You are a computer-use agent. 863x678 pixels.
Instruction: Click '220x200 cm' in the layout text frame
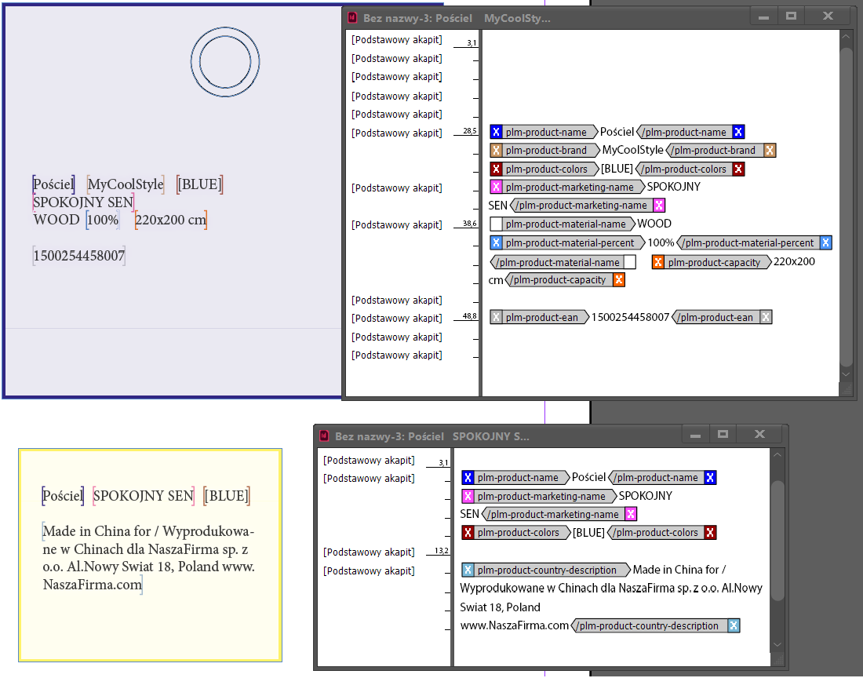(170, 220)
